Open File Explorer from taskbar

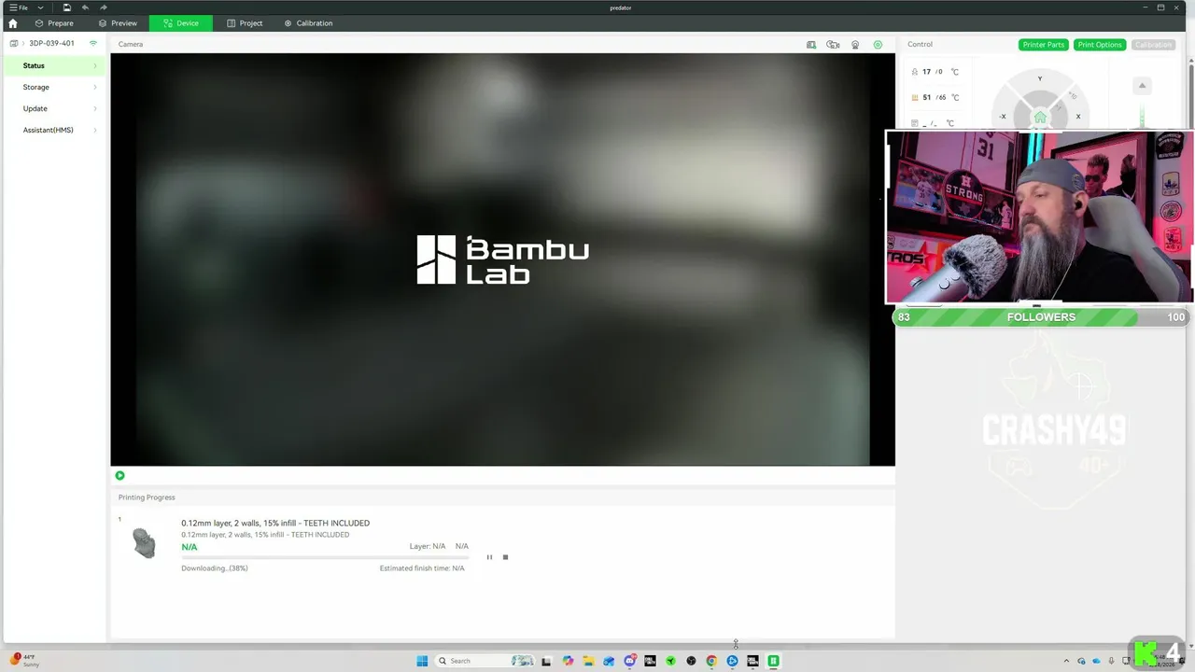588,661
